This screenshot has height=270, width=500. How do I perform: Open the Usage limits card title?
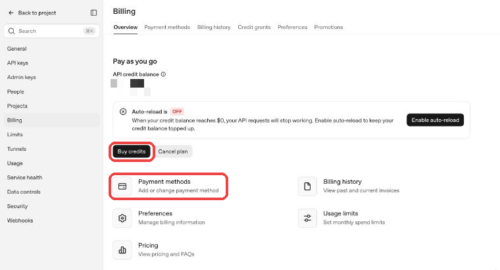point(341,213)
